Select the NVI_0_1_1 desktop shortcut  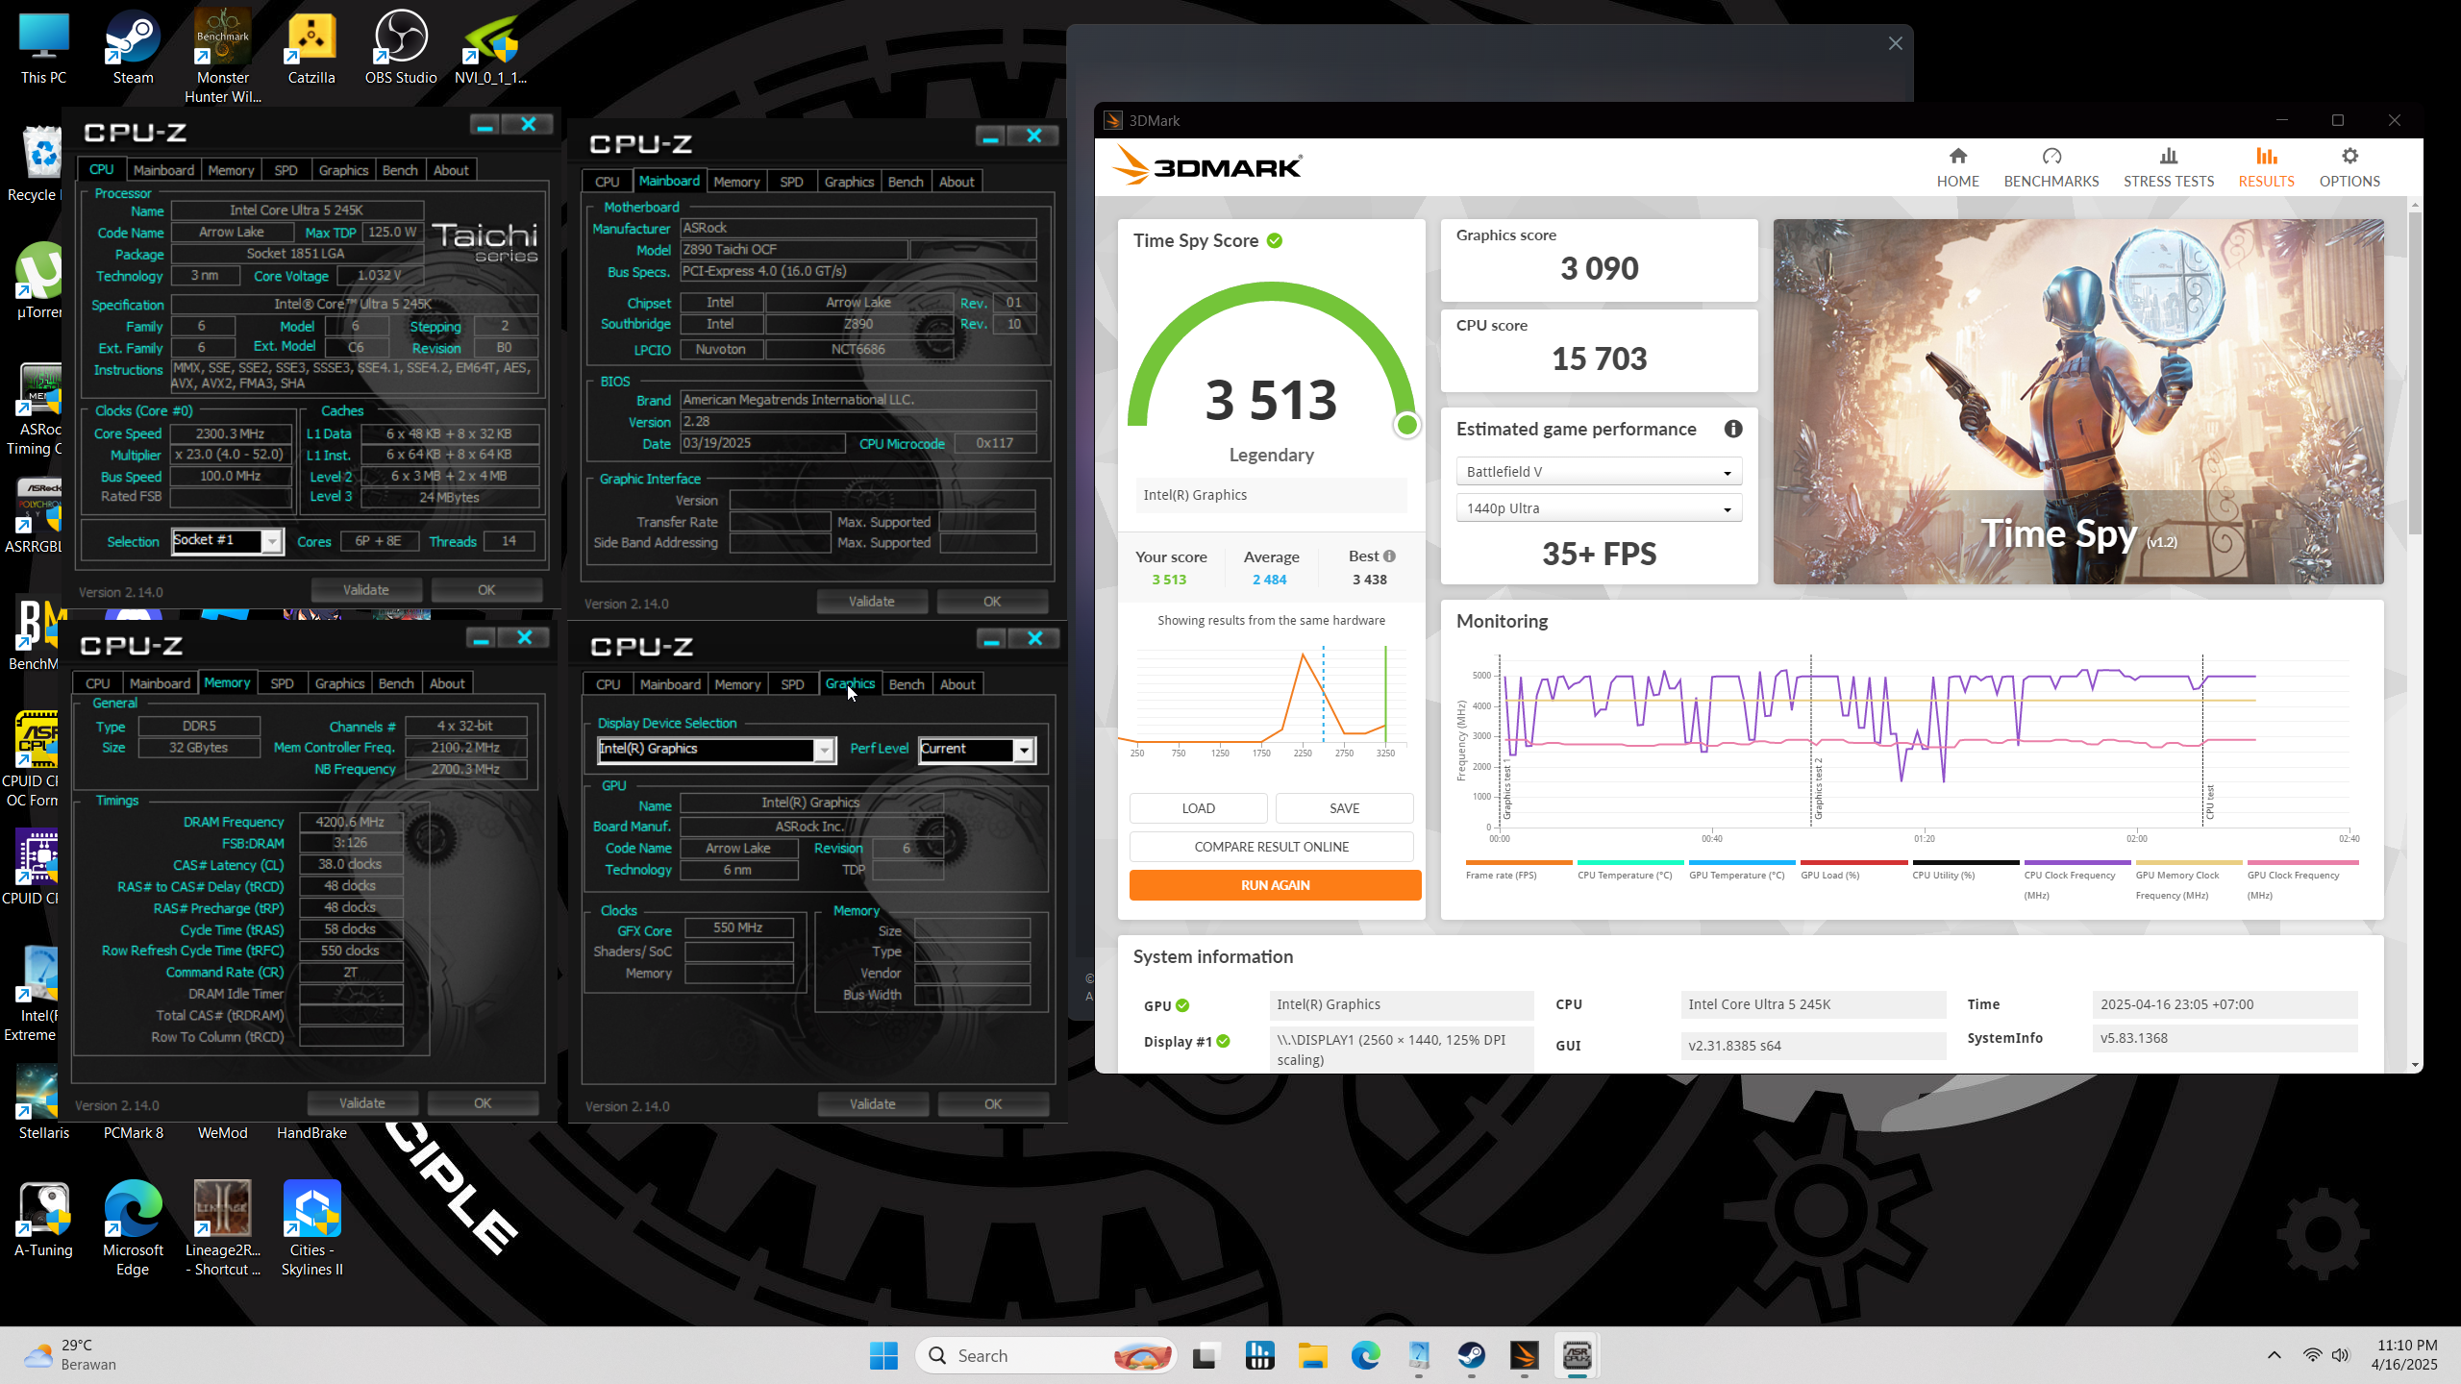[490, 48]
